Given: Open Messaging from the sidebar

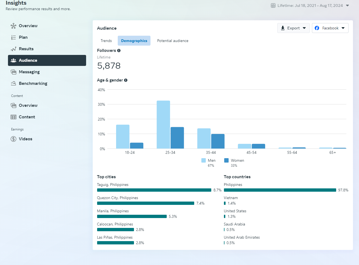Looking at the screenshot, I should [x=47, y=72].
